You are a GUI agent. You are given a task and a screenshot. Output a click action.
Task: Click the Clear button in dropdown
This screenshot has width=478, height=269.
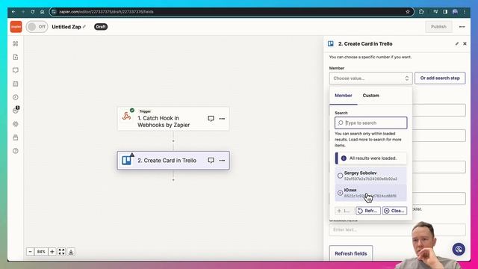[x=394, y=211]
